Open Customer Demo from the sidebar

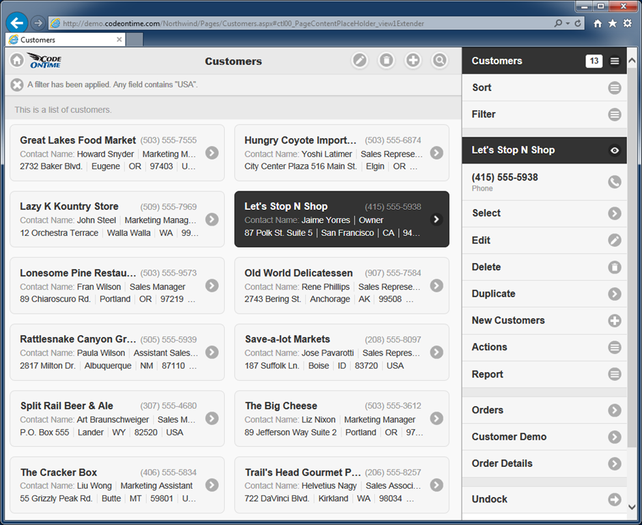[544, 437]
